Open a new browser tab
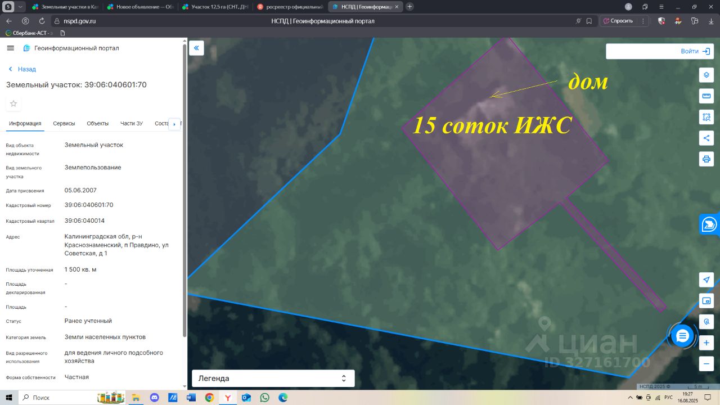720x405 pixels. pyautogui.click(x=409, y=7)
